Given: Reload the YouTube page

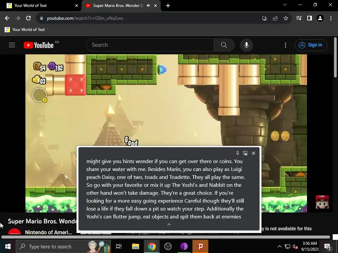Looking at the screenshot, I should (28, 18).
